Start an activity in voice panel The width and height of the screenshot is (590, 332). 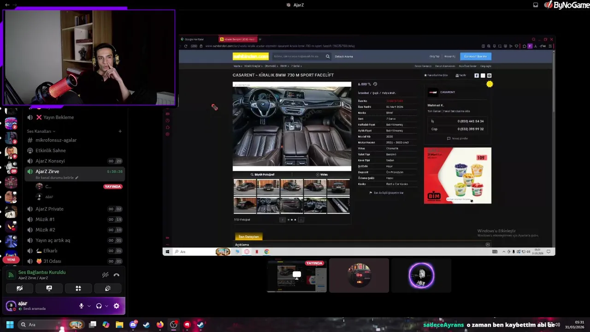tap(78, 288)
